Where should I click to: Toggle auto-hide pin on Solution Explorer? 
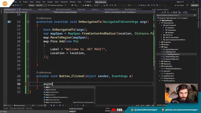click(193, 10)
